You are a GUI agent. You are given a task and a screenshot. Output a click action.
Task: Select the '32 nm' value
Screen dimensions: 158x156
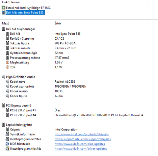(59, 53)
